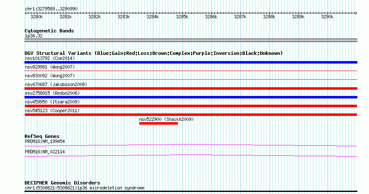Viewport: 369px width, 194px height.
Task: Click the esv2758915 (Redon2006) blue gain bar
Action: 191,97
